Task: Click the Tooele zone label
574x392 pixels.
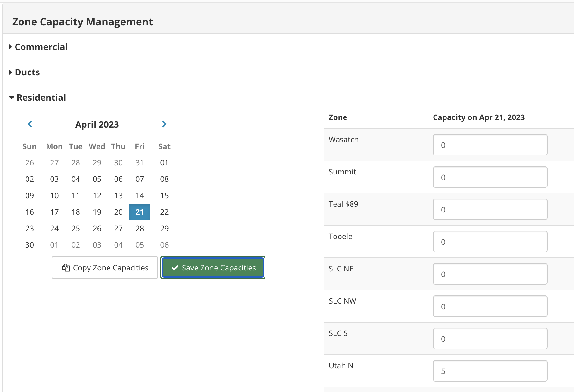Action: point(340,236)
